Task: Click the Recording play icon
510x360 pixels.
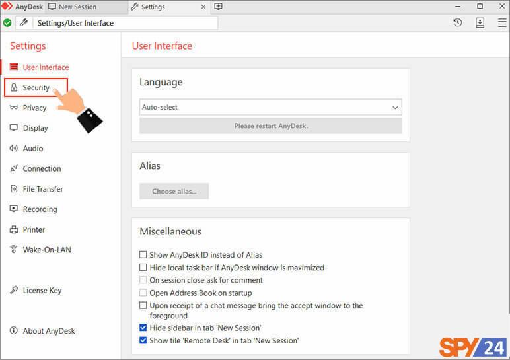Action: coord(14,209)
